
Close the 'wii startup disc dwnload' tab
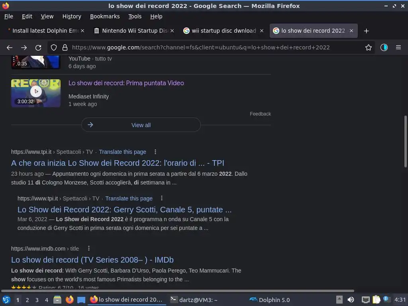point(262,31)
